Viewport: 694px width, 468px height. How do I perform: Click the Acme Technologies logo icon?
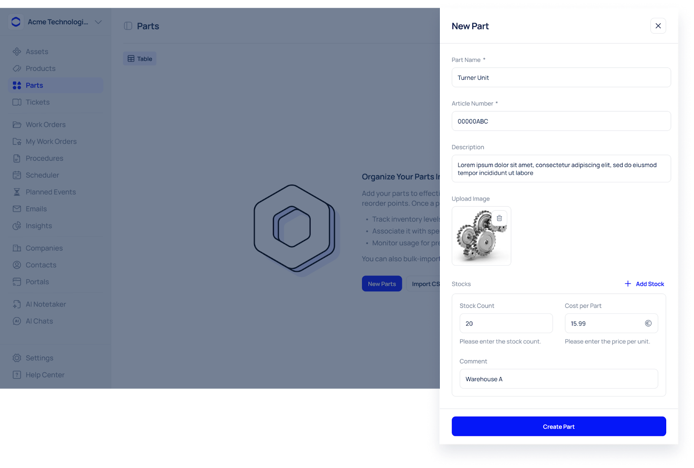click(16, 22)
